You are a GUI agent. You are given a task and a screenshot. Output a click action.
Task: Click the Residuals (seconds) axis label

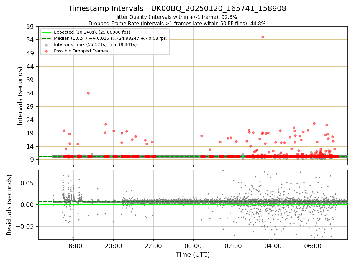pyautogui.click(x=9, y=205)
